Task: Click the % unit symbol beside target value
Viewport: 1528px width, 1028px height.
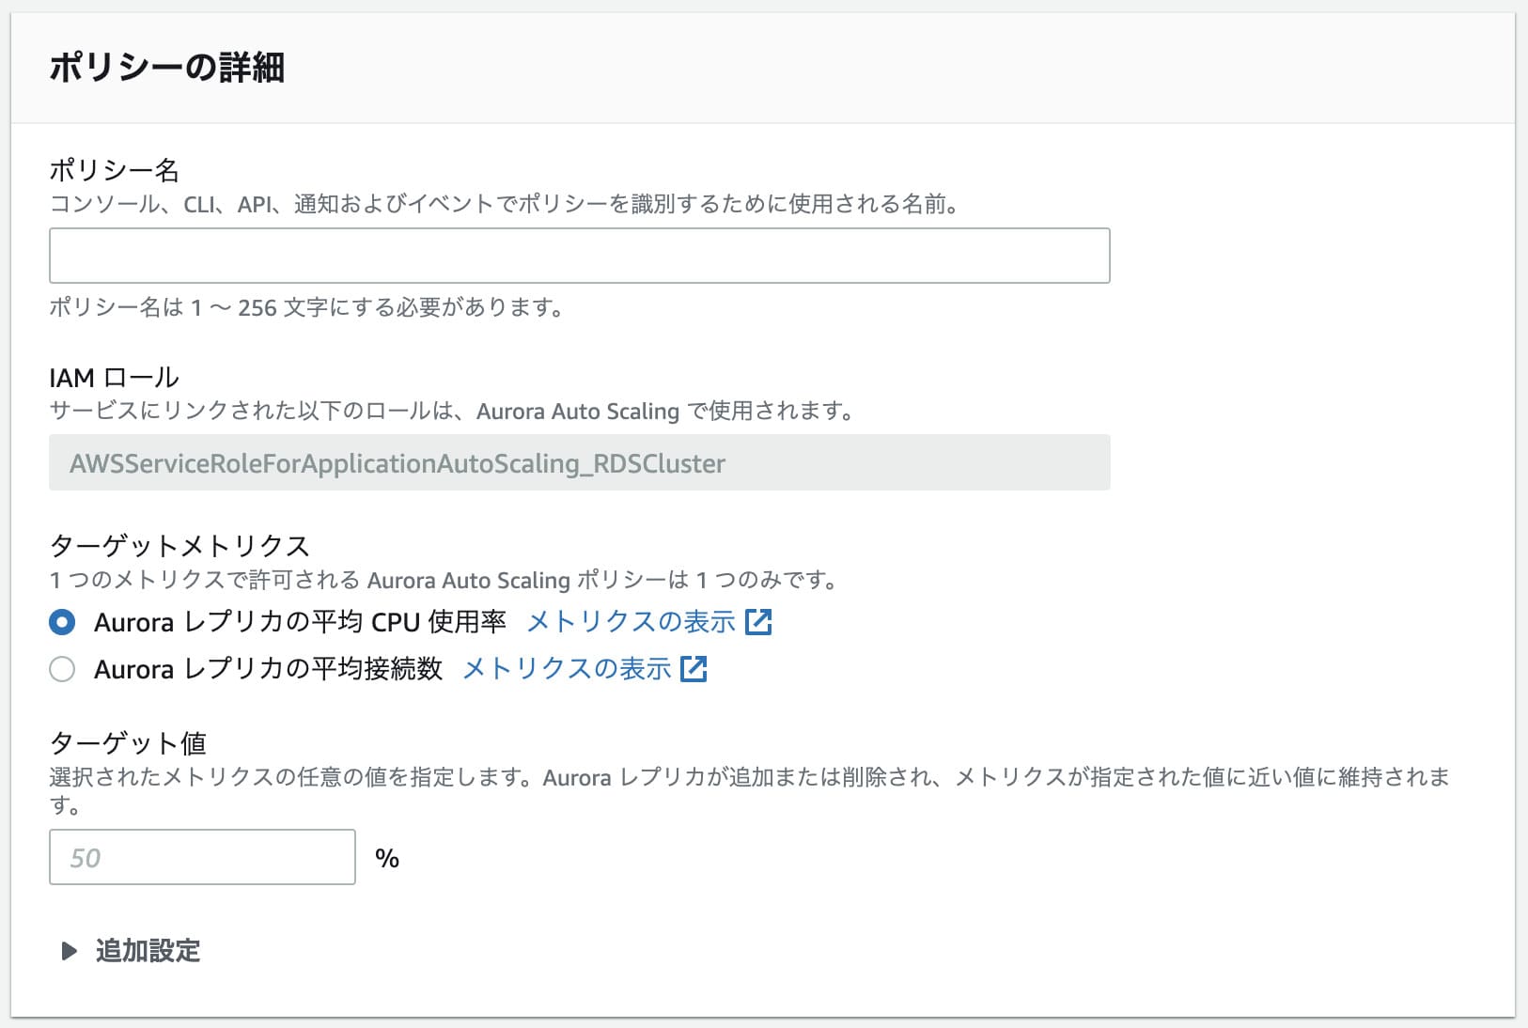Action: tap(387, 858)
